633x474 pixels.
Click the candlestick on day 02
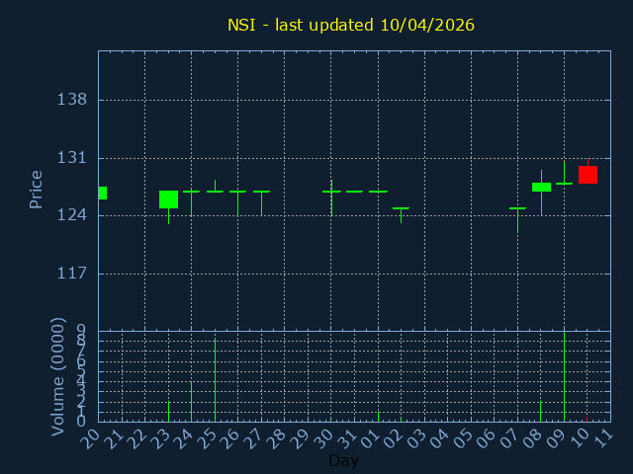point(401,208)
